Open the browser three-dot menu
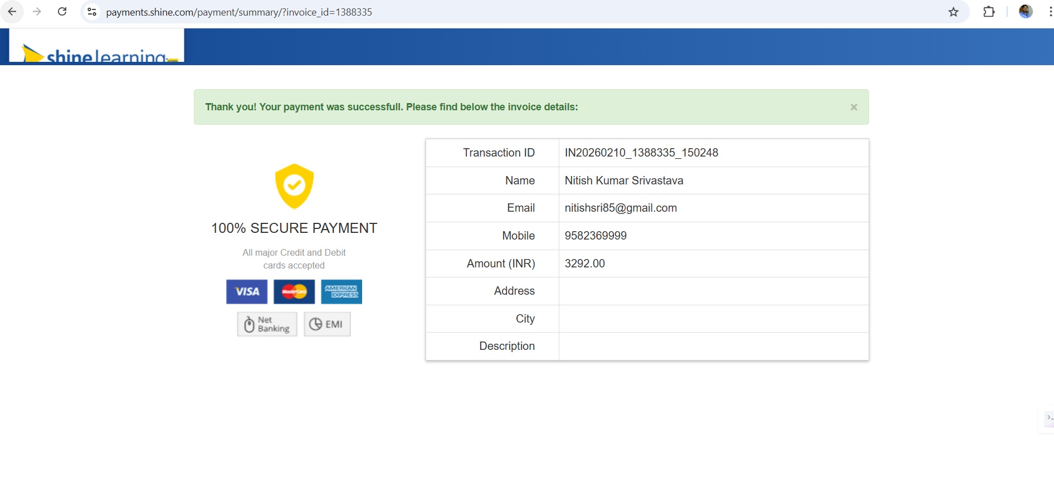 point(1050,12)
